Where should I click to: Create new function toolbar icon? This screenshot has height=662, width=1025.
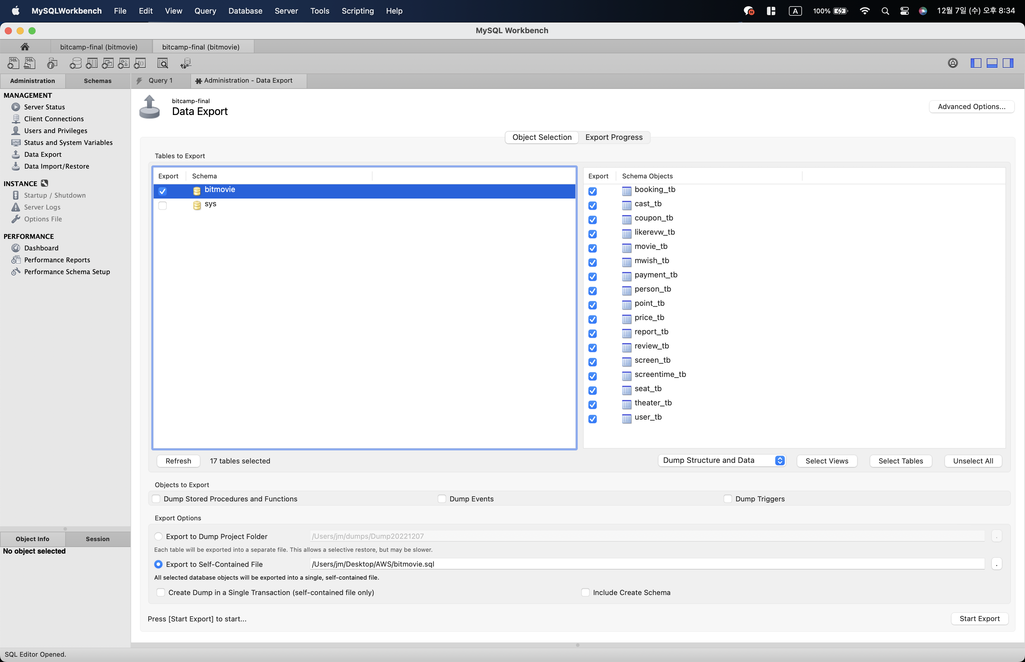pos(140,63)
